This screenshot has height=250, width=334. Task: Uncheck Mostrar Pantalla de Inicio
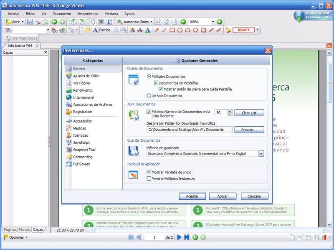[x=149, y=172]
